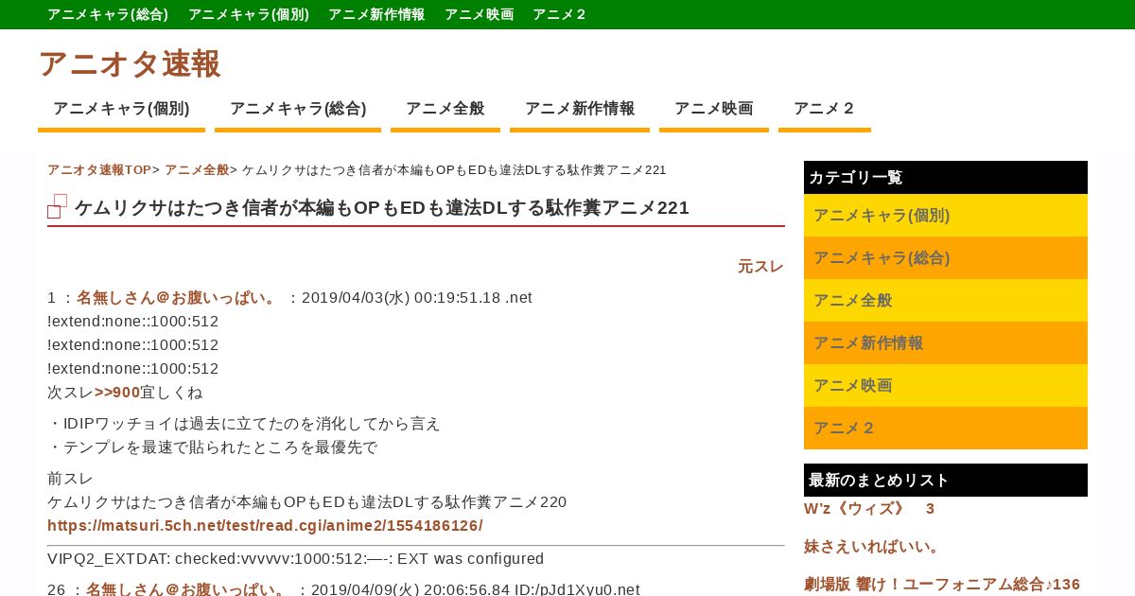The width and height of the screenshot is (1135, 596).
Task: Click the アニメ全般 breadcrumb link
Action: [197, 170]
